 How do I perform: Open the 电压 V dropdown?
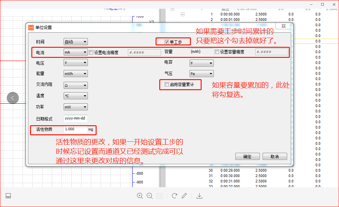pyautogui.click(x=76, y=63)
